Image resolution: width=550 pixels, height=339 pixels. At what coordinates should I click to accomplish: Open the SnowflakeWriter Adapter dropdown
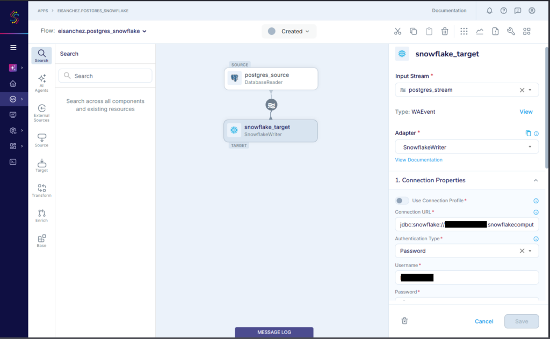pos(467,147)
